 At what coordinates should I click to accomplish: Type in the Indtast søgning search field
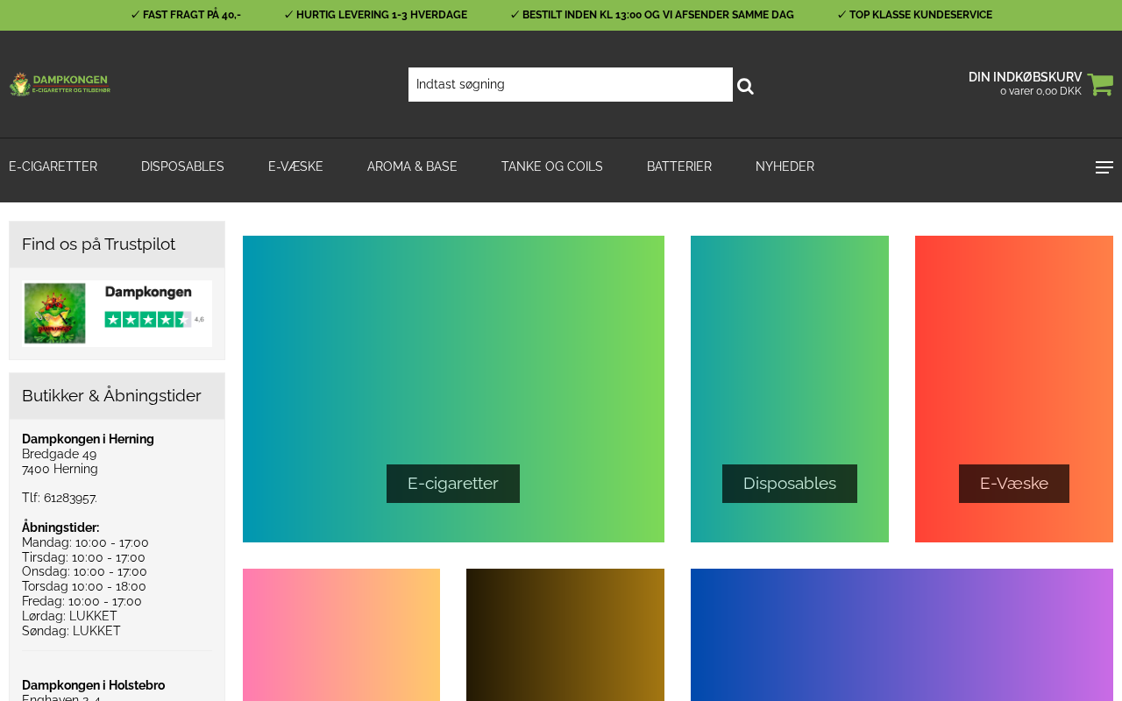[x=570, y=85]
